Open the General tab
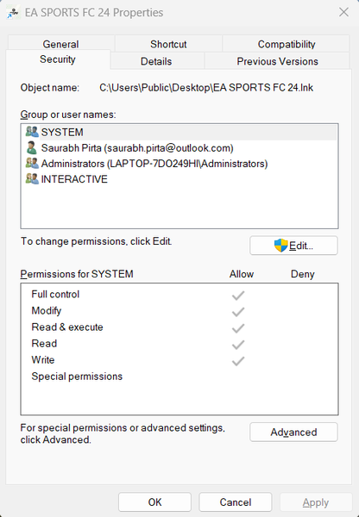359x517 pixels. click(x=60, y=44)
